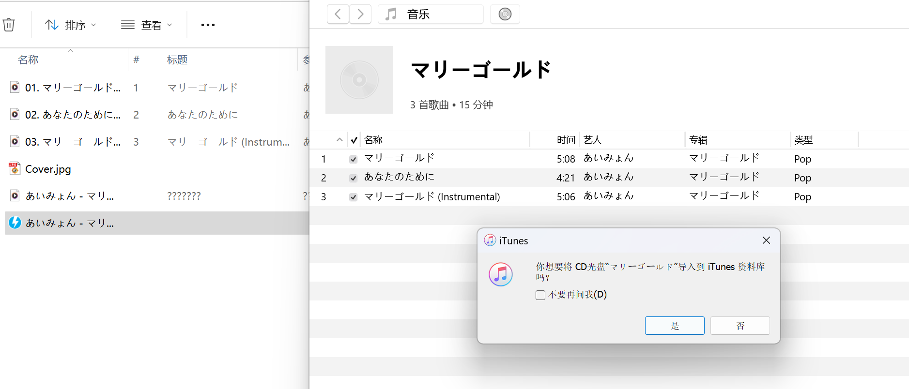The height and width of the screenshot is (389, 909).
Task: Click 是 to import the CD
Action: (675, 326)
